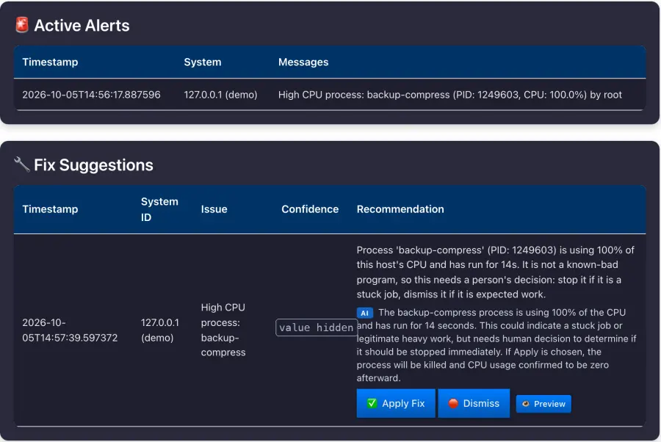Select the 'High CPU process: backup-compress (PID: 1249603' alert message
The image size is (661, 442).
(x=449, y=95)
